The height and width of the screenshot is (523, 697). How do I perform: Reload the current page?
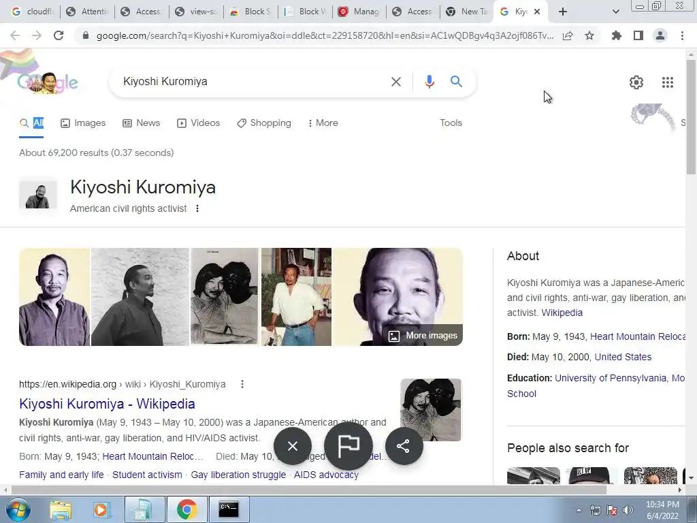pos(59,35)
